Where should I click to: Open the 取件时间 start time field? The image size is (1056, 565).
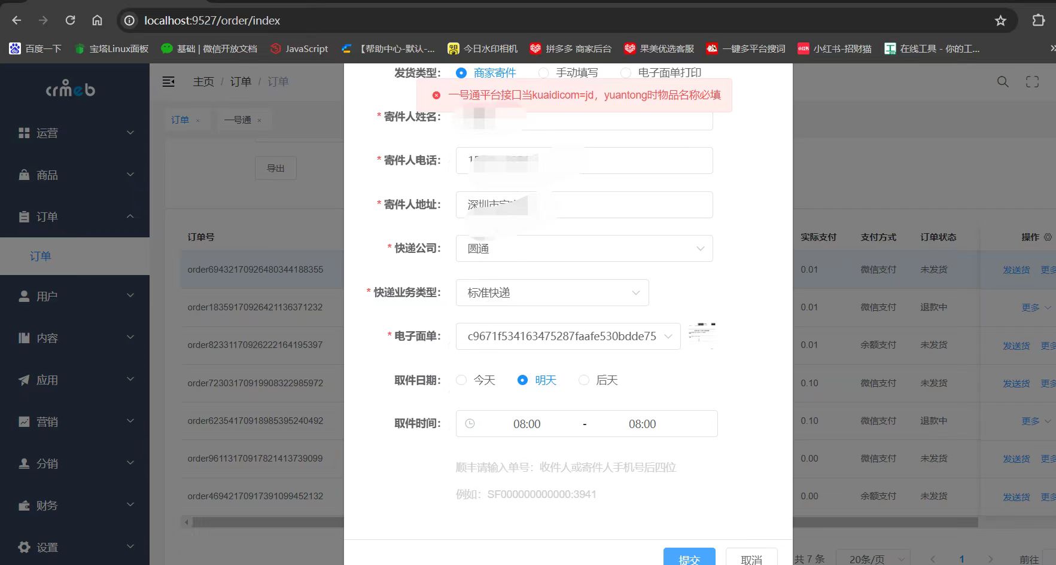(x=527, y=424)
